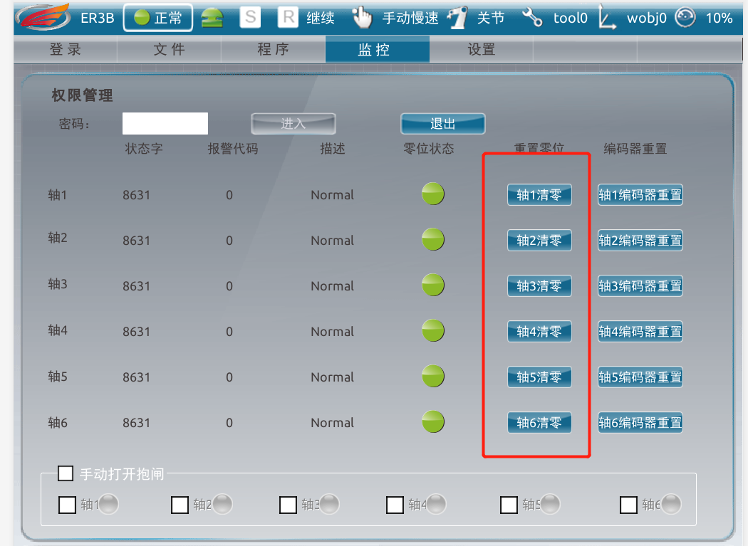Click the S status icon
Viewport: 748px width, 546px height.
tap(250, 18)
